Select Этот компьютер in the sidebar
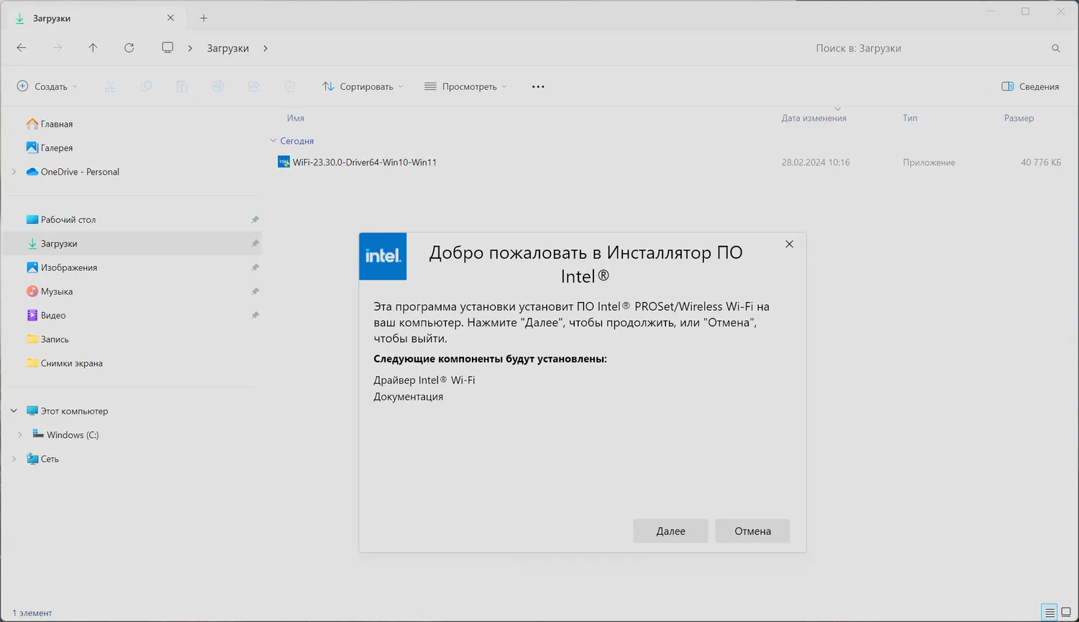Viewport: 1079px width, 622px height. 74,411
